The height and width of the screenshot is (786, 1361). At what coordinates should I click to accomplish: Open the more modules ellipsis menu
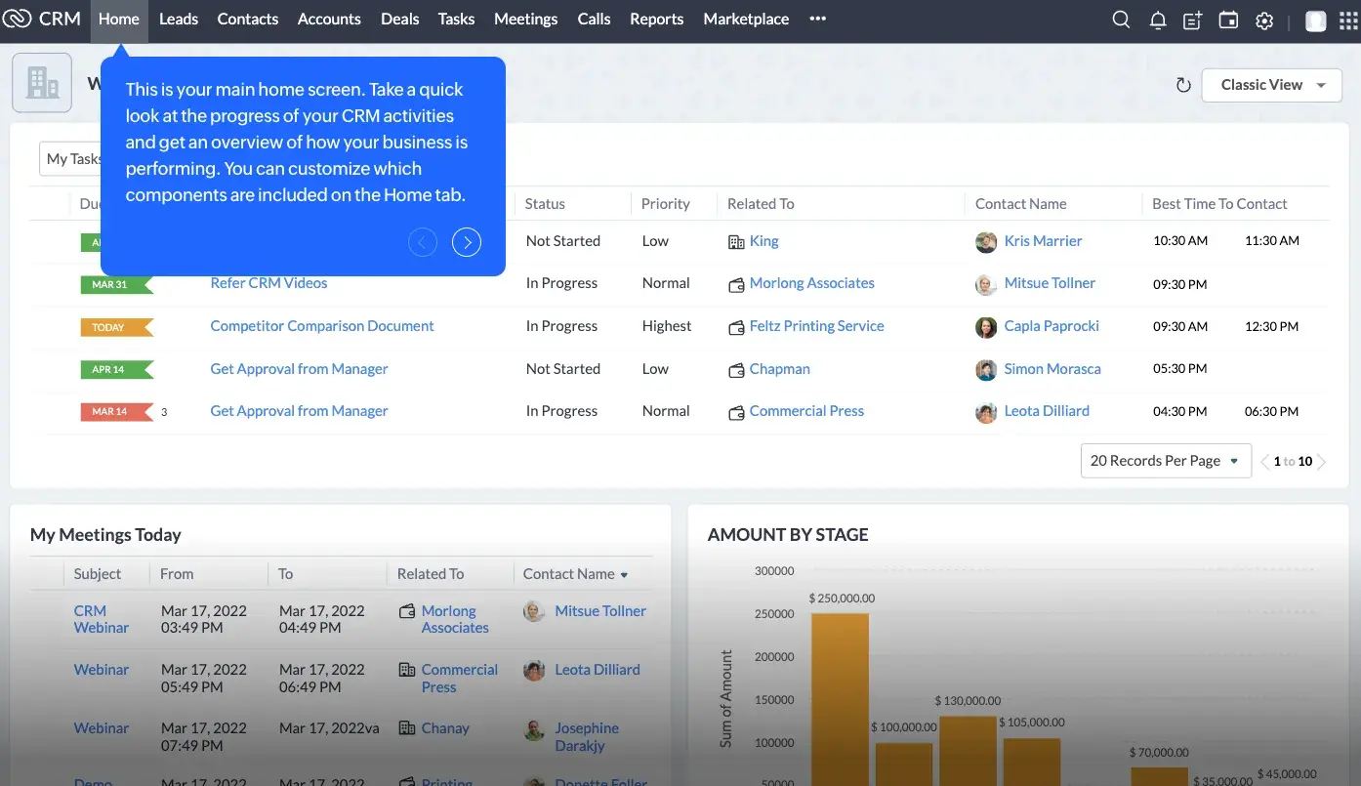tap(818, 20)
